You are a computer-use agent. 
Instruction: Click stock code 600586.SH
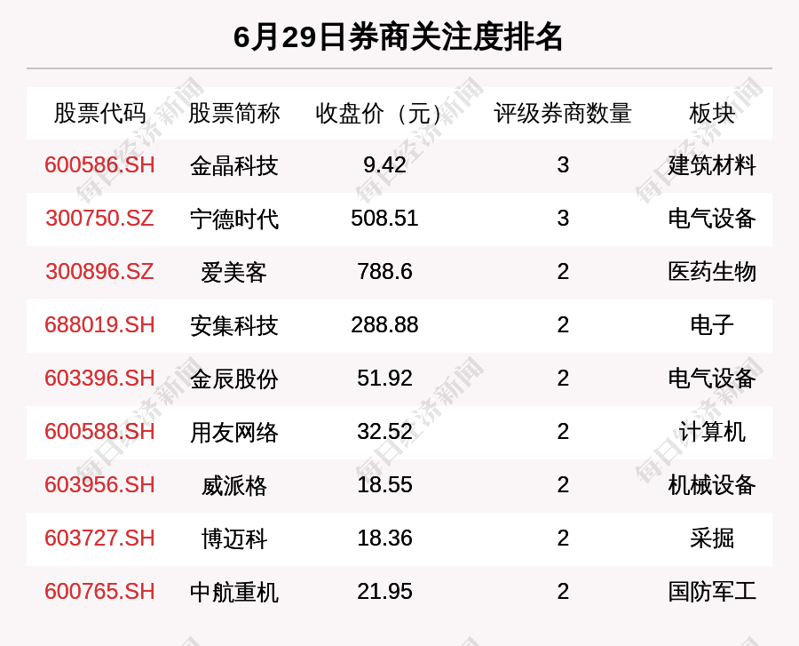click(99, 165)
